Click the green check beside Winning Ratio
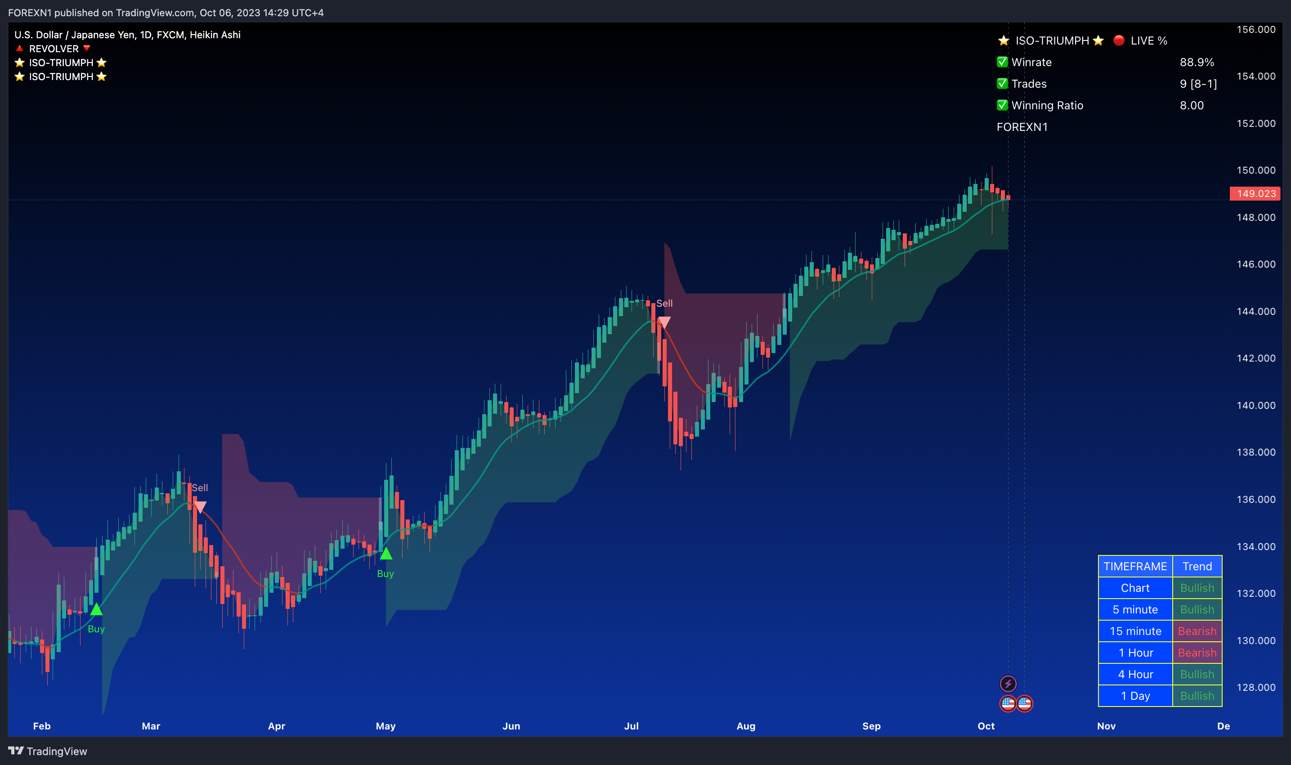 [x=1002, y=105]
